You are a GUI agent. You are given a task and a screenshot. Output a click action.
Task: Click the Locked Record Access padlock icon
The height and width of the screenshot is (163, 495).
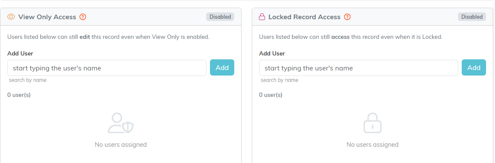tap(262, 17)
